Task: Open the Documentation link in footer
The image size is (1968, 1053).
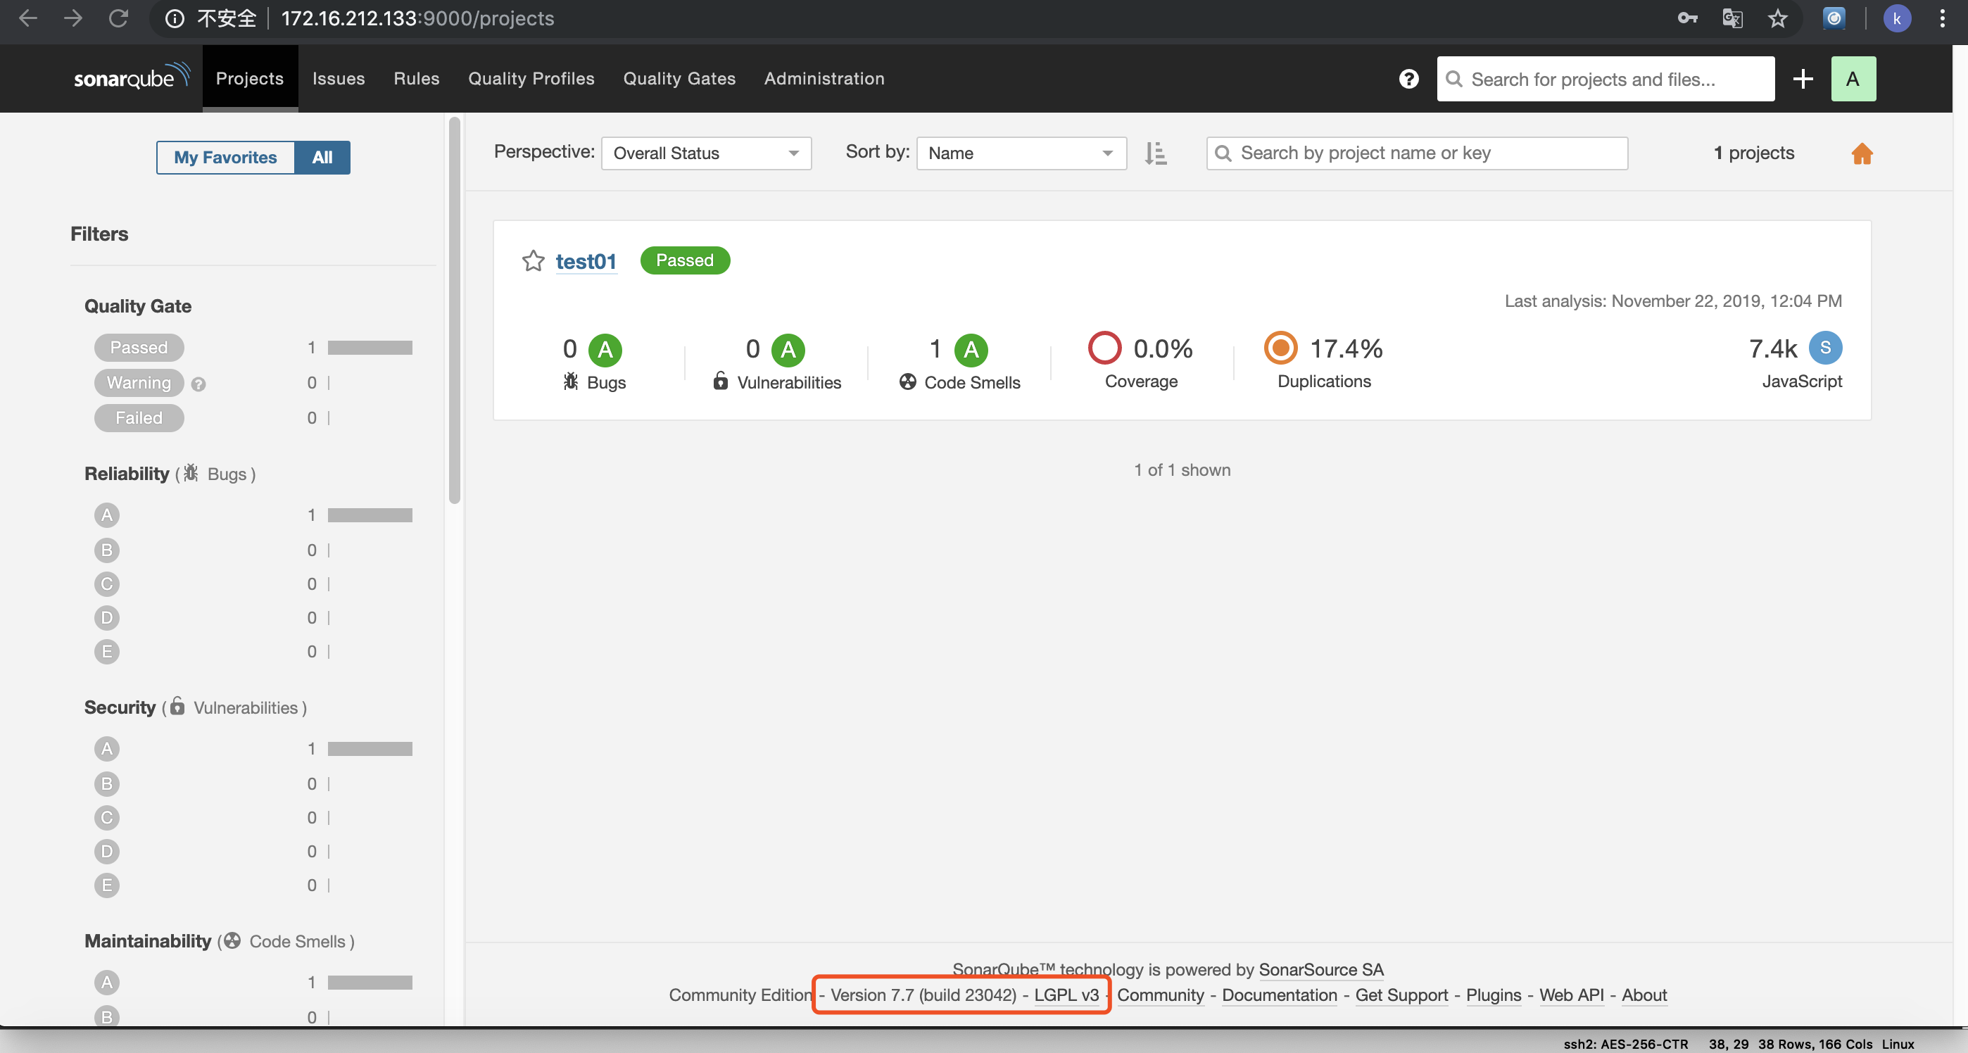Action: coord(1279,995)
